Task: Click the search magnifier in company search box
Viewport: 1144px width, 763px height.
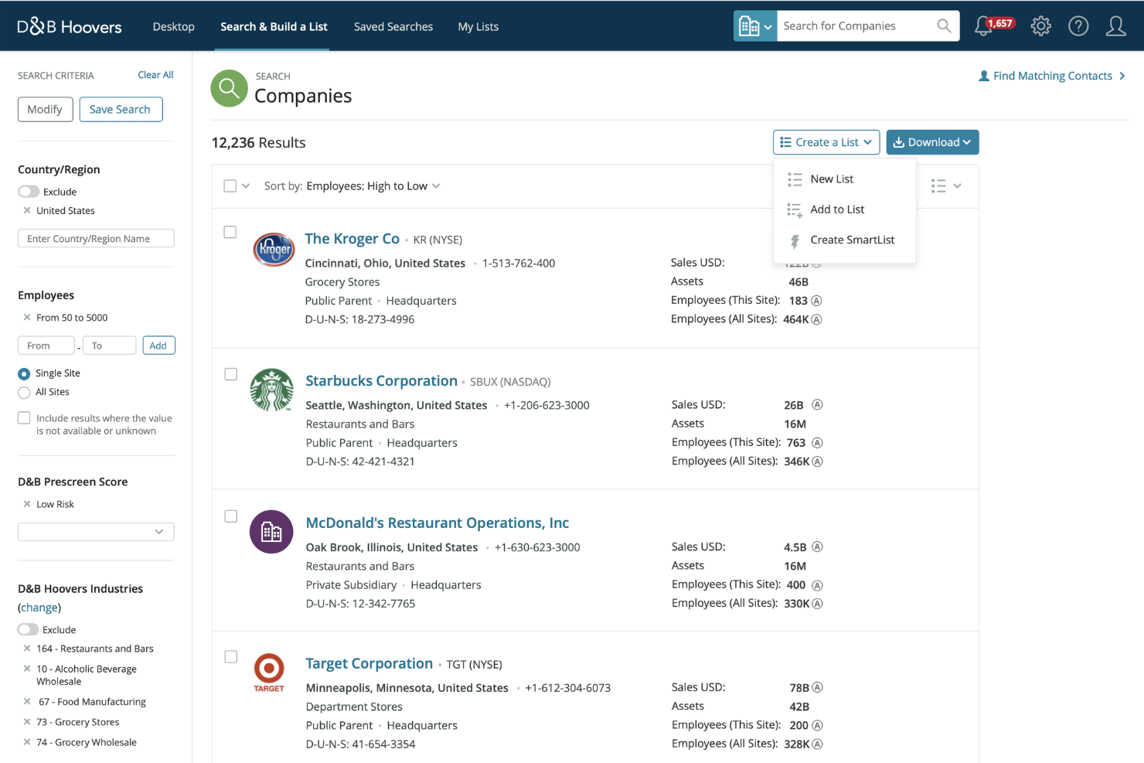Action: (x=943, y=26)
